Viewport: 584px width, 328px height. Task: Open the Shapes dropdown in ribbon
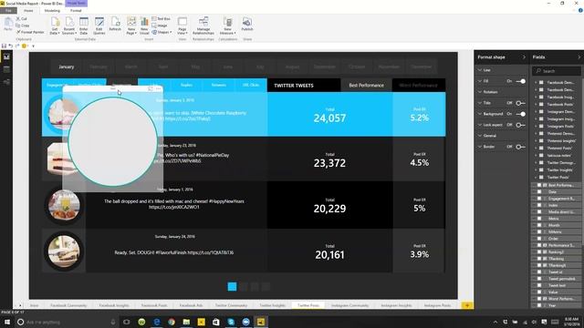click(162, 32)
